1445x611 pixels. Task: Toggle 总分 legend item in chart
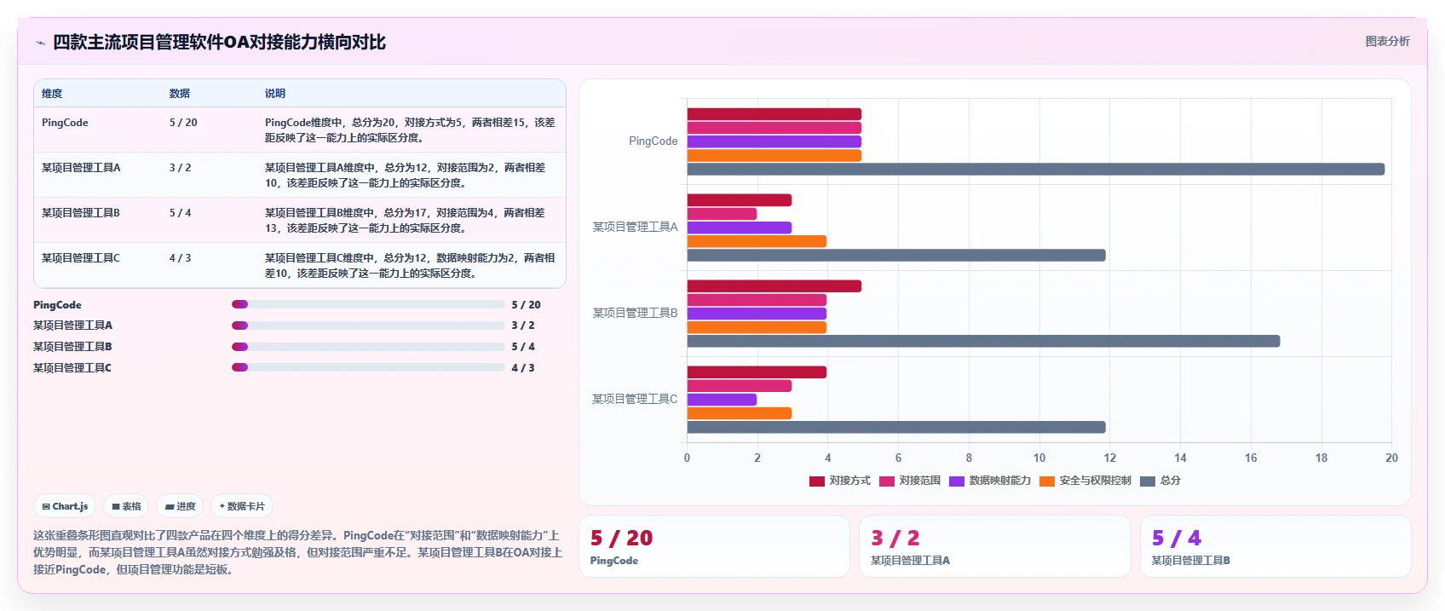pos(1160,481)
